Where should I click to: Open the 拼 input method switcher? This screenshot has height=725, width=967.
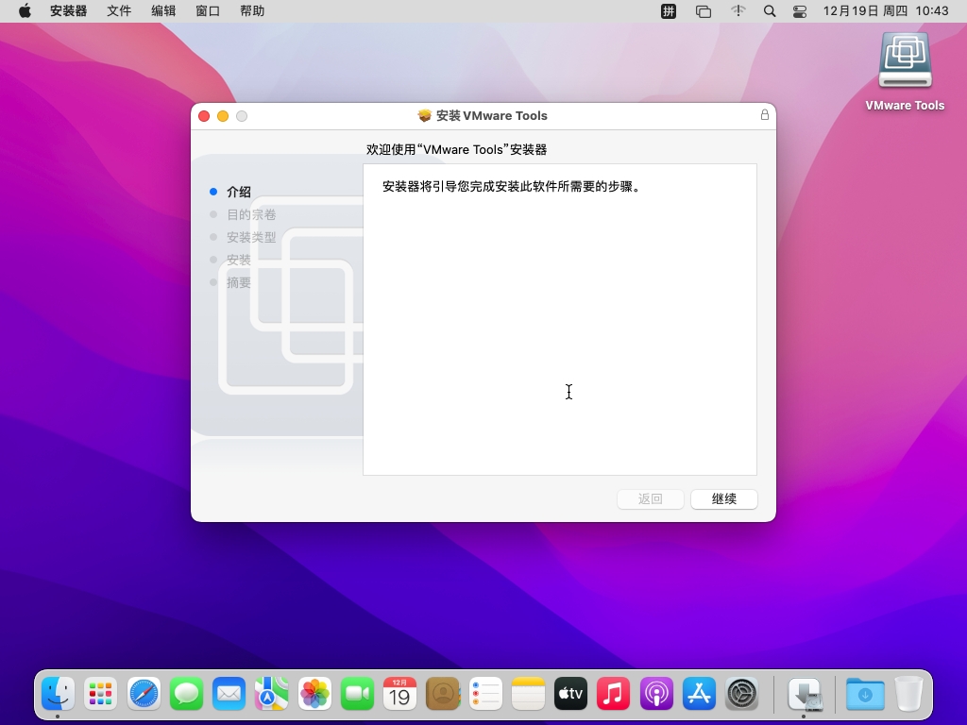[669, 11]
